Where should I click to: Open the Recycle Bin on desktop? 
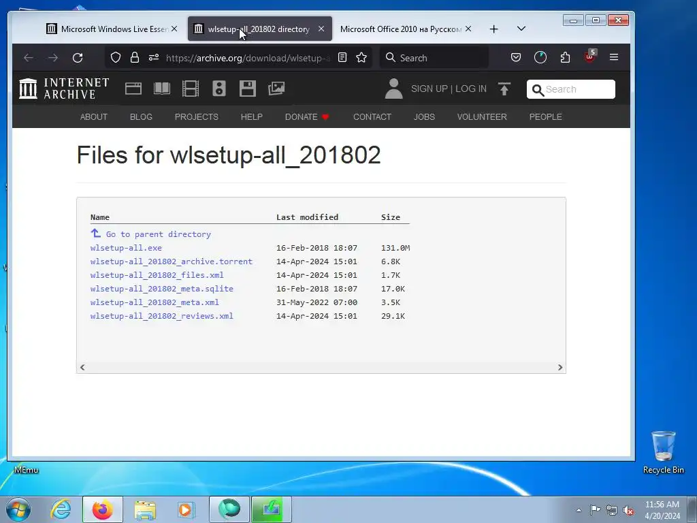click(663, 452)
